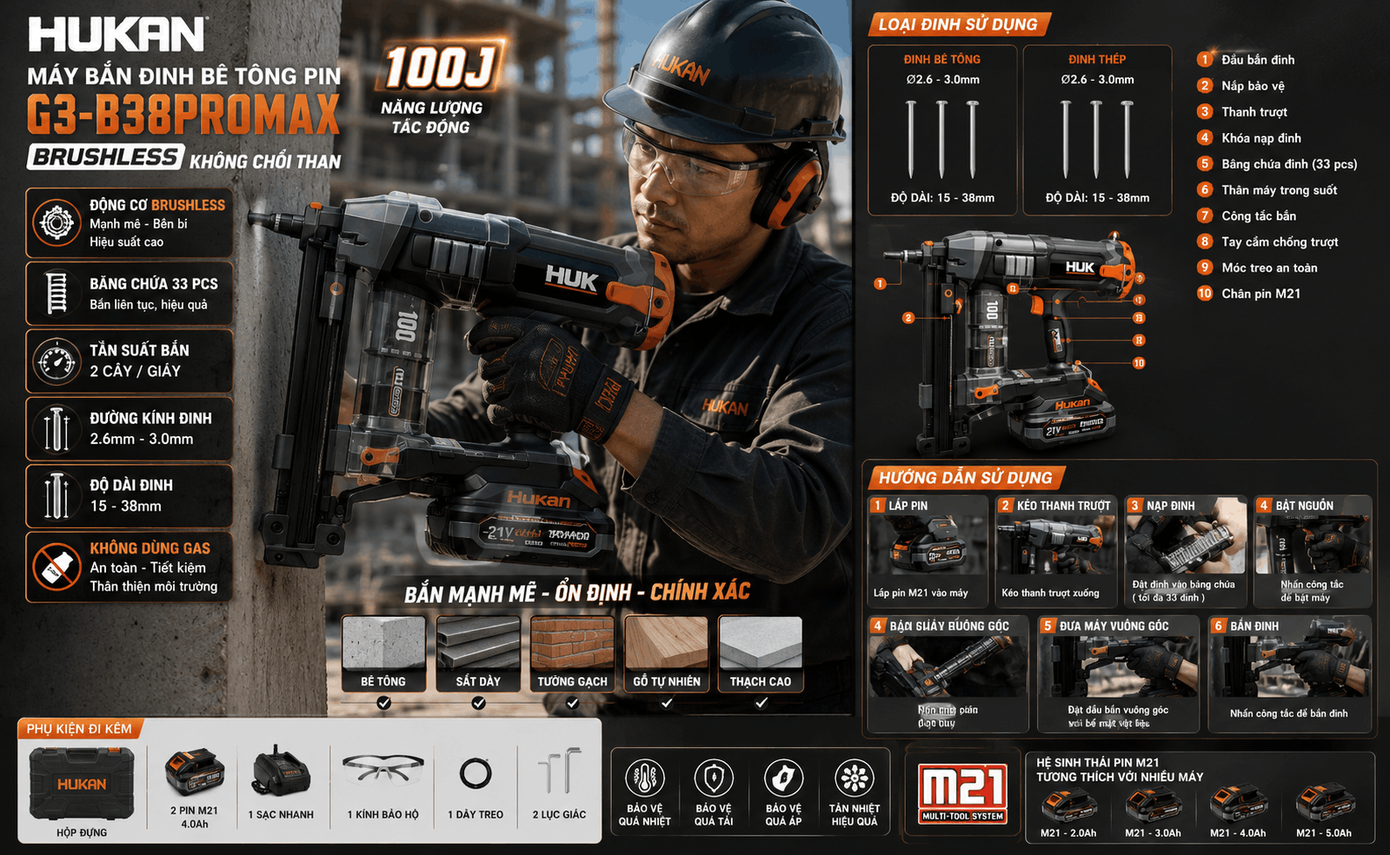Click the Hướng dẫn sử dụng heading
Viewport: 1390px width, 855px height.
965,477
